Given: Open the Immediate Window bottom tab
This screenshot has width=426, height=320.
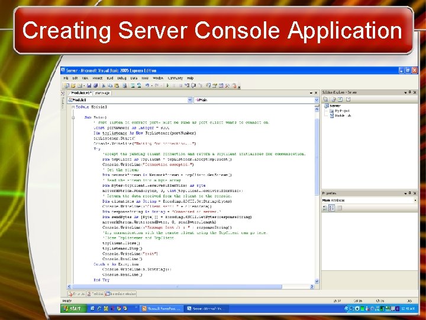Looking at the screenshot, I should click(121, 294).
